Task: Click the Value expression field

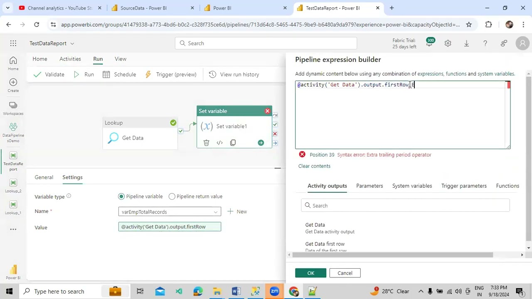Action: (170, 227)
